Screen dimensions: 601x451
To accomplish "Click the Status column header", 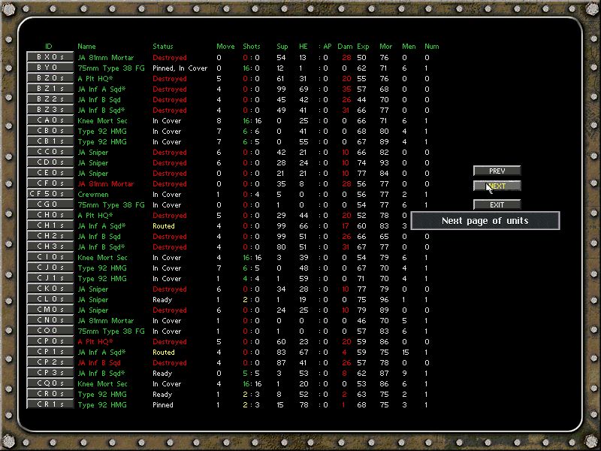I will 163,47.
